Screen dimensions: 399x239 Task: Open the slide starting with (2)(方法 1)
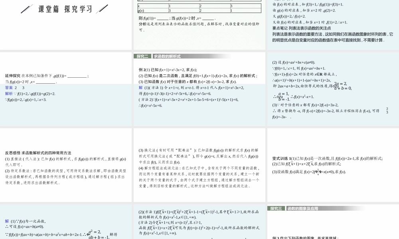[x=199, y=222]
